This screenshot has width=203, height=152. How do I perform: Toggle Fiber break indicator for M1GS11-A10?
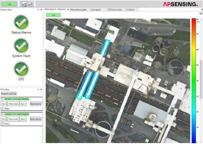click(13, 103)
